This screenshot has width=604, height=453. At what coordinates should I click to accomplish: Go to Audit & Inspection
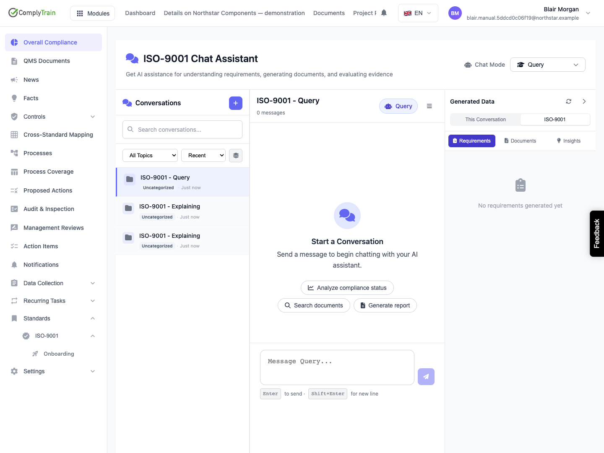(x=53, y=209)
